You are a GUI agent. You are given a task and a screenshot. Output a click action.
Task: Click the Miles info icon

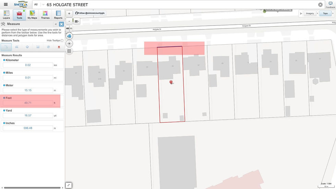coord(4,73)
